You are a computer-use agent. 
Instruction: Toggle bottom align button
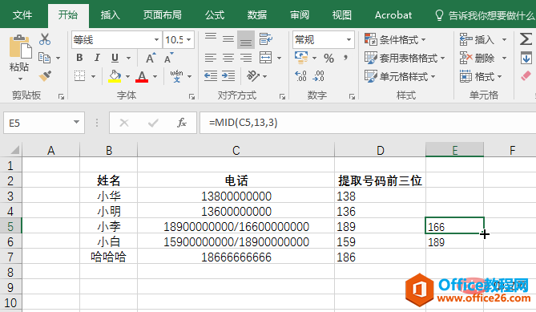[x=246, y=39]
